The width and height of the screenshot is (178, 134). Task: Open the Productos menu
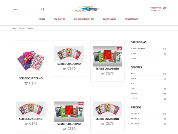pyautogui.click(x=59, y=19)
